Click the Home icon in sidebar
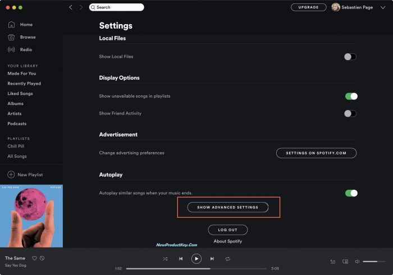 click(x=11, y=25)
